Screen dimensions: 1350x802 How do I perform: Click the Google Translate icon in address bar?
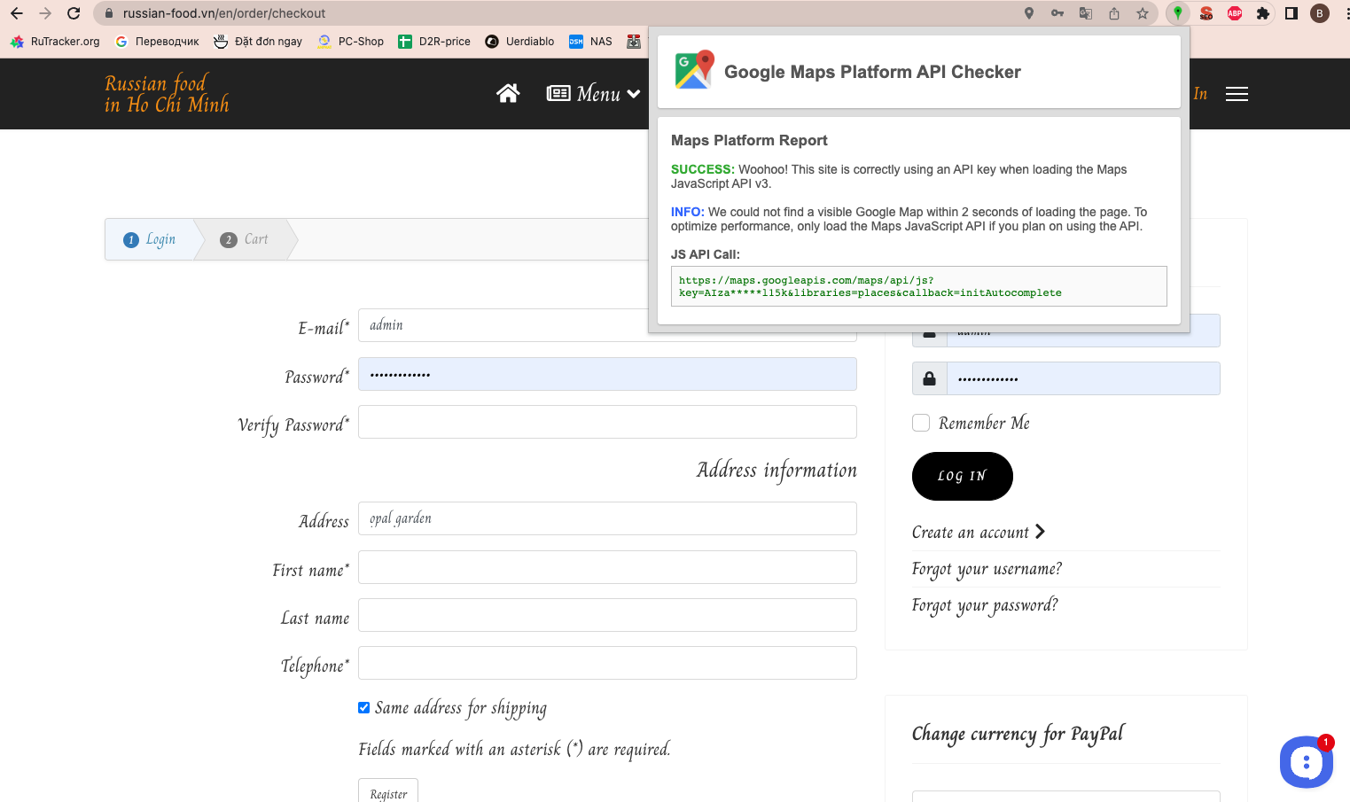(x=1086, y=13)
